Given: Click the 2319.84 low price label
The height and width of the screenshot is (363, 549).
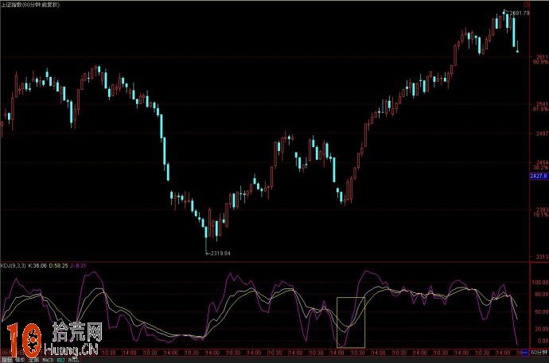Looking at the screenshot, I should click(x=220, y=253).
